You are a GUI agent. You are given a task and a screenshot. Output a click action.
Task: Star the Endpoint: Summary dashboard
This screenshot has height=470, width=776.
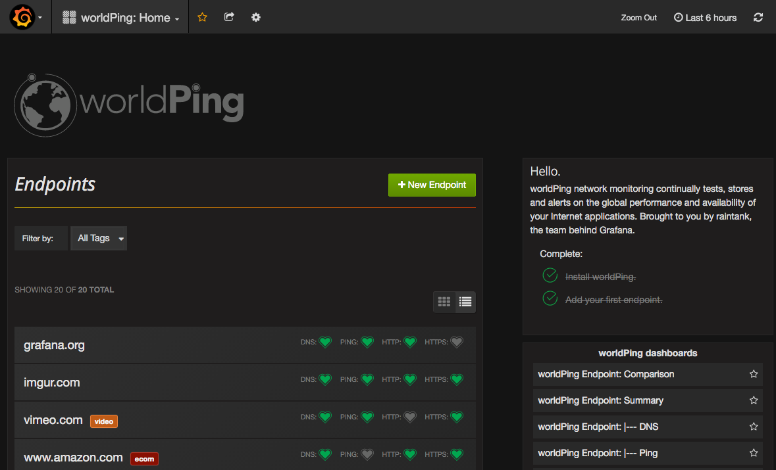(x=753, y=400)
